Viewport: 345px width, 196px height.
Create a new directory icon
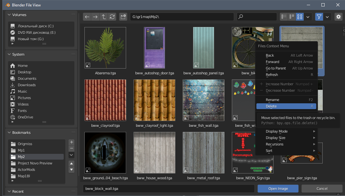point(123,17)
